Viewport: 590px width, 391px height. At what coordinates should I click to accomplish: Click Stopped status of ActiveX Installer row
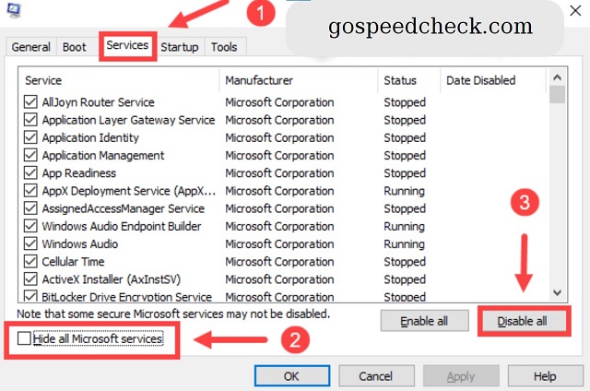pos(405,278)
